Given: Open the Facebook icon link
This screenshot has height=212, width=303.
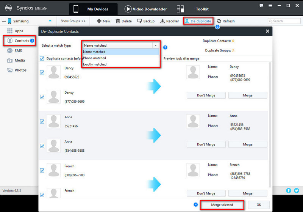Looking at the screenshot, I should 289,190.
